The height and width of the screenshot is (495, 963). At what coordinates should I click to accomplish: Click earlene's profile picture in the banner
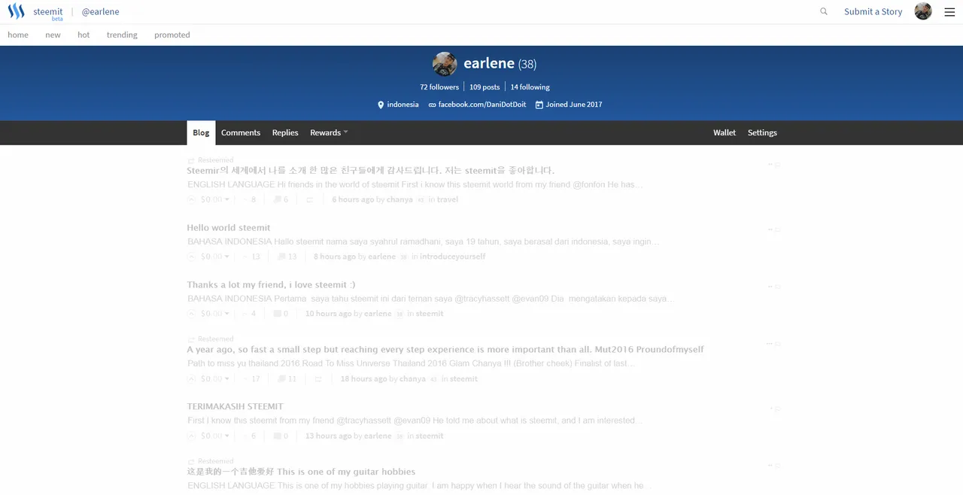[x=445, y=64]
